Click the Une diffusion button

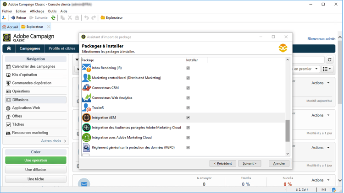pyautogui.click(x=36, y=170)
